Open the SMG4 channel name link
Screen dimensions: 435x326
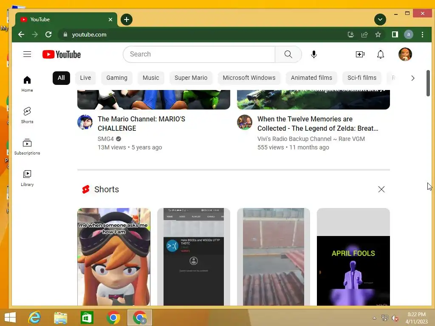106,139
